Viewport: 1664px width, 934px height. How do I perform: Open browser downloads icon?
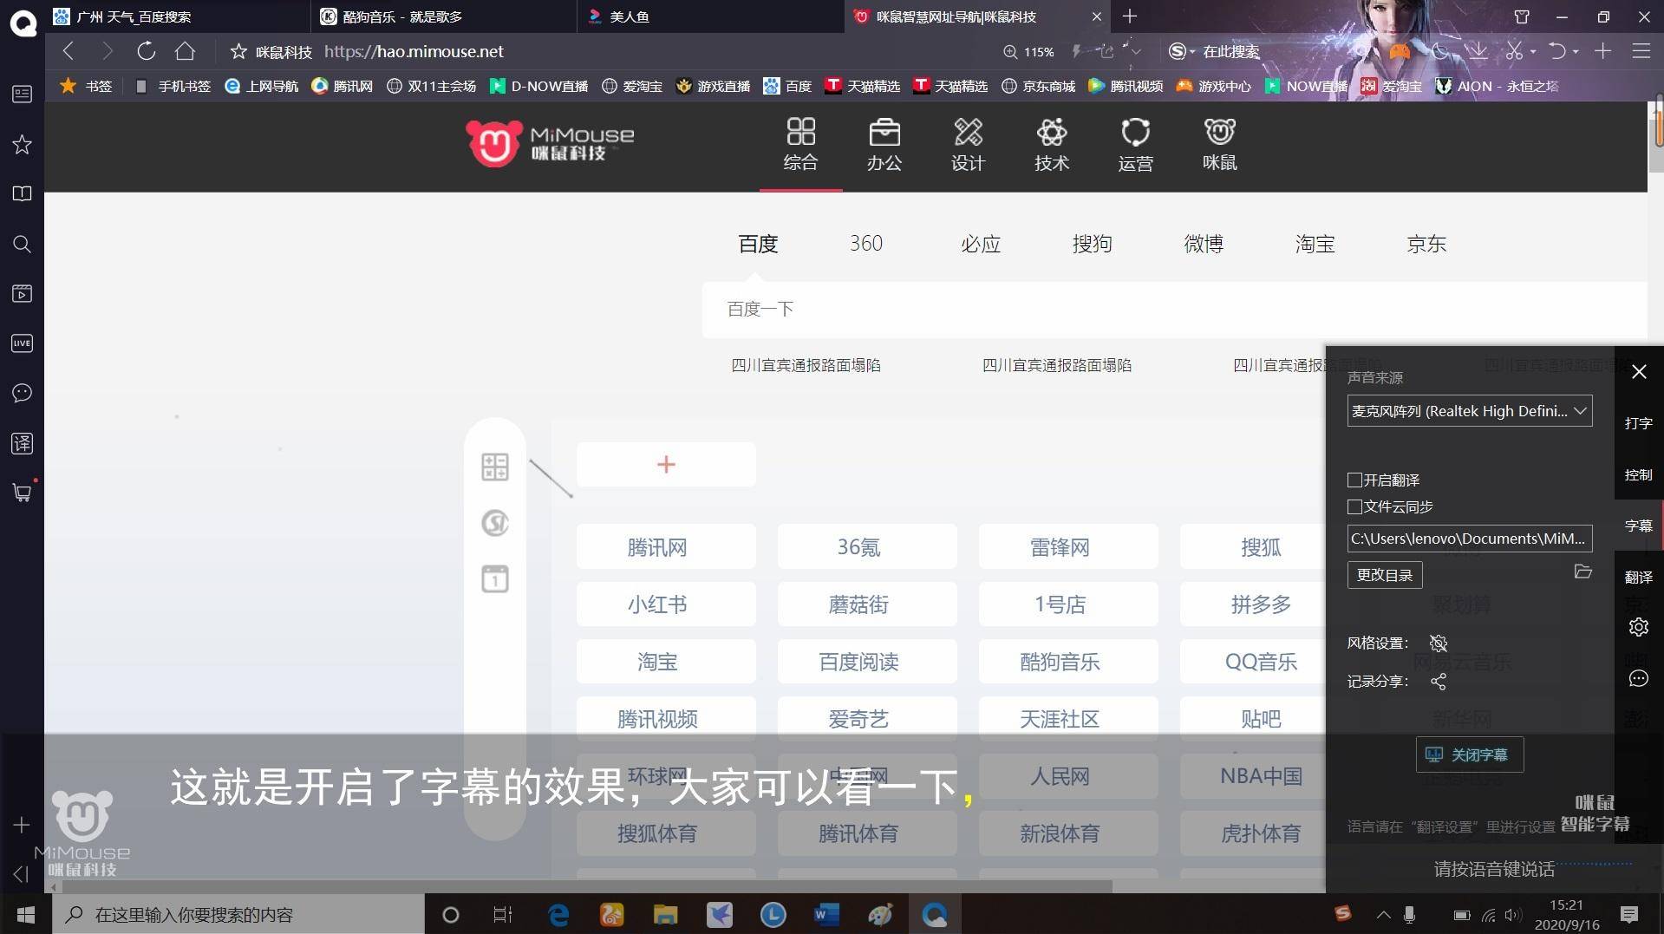pyautogui.click(x=1478, y=51)
